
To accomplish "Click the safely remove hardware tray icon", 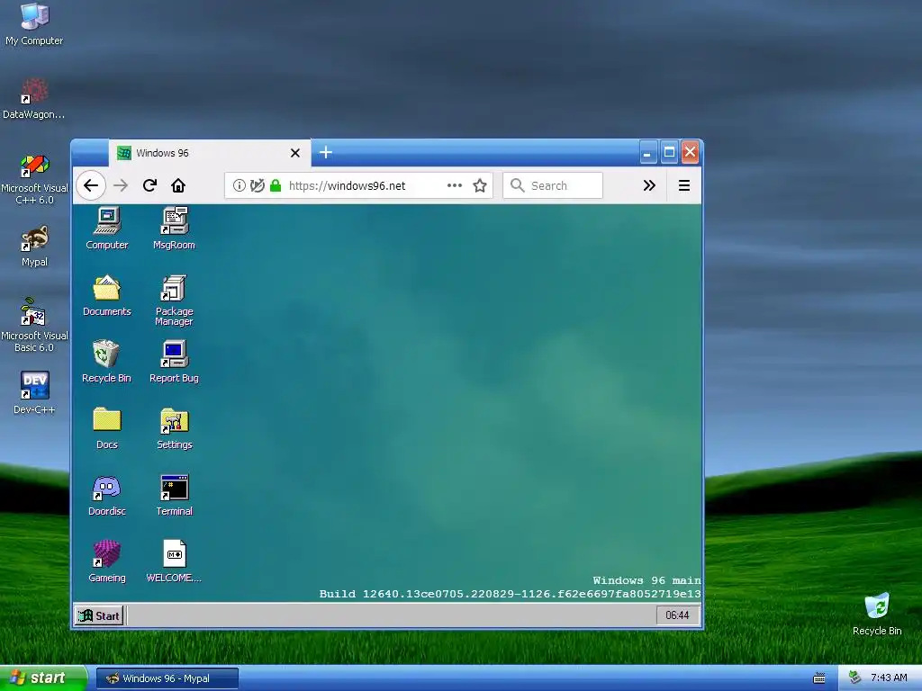I will pyautogui.click(x=854, y=678).
